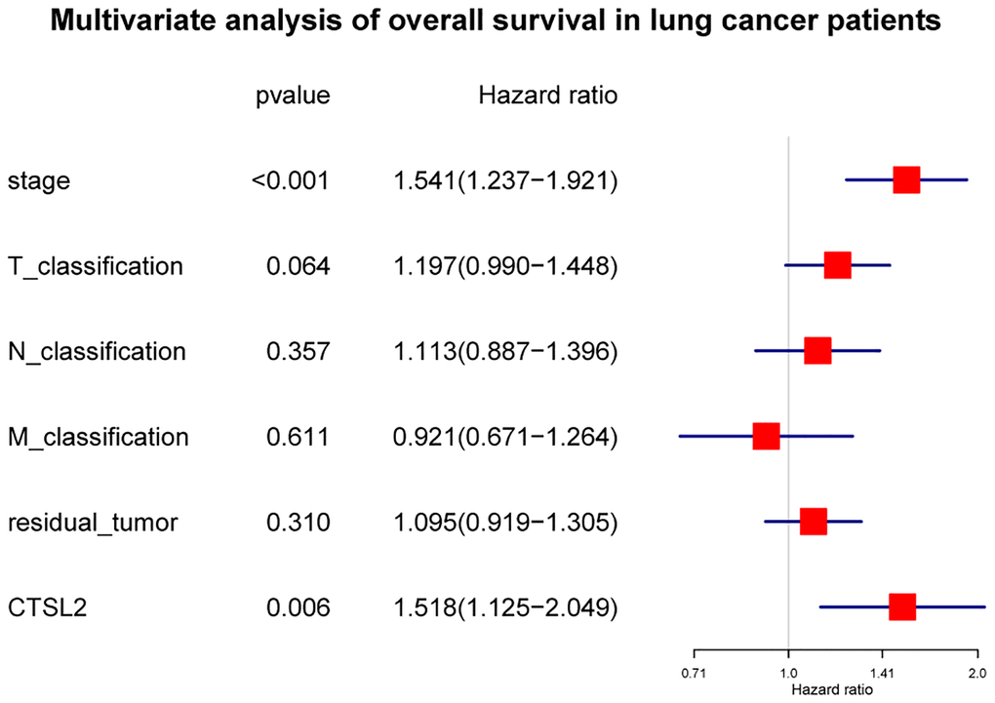Screen dimensions: 995x703
Task: Click the <0.001 p-value for stage
Action: click(x=291, y=181)
